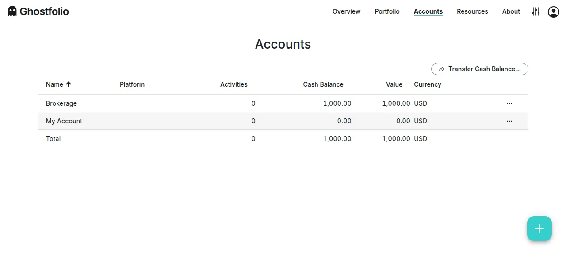The height and width of the screenshot is (255, 566).
Task: Click Brokerage cash balance 1,000.00
Action: click(337, 103)
